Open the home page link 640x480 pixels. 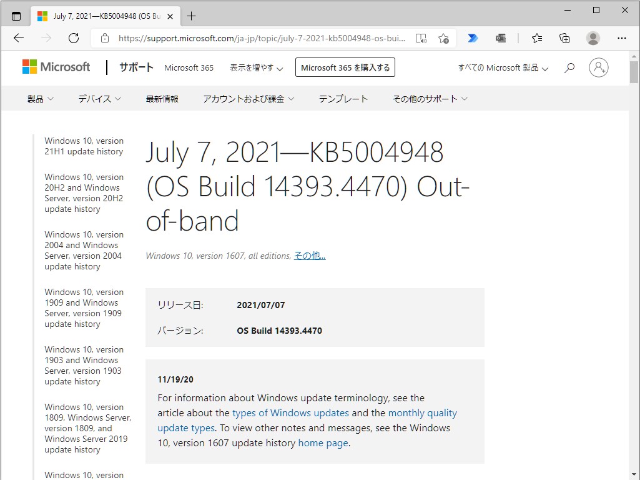click(x=323, y=443)
